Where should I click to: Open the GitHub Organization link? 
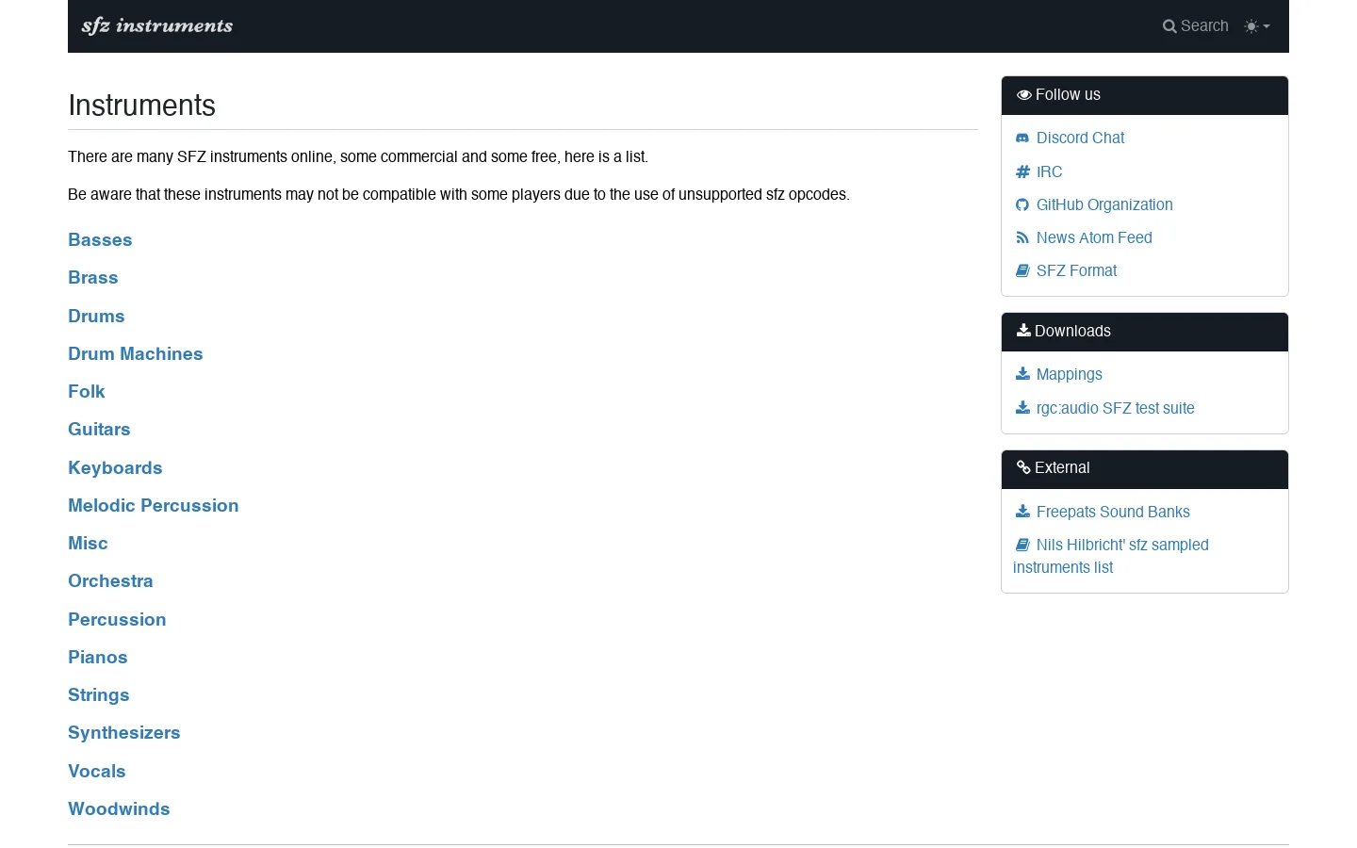tap(1104, 204)
